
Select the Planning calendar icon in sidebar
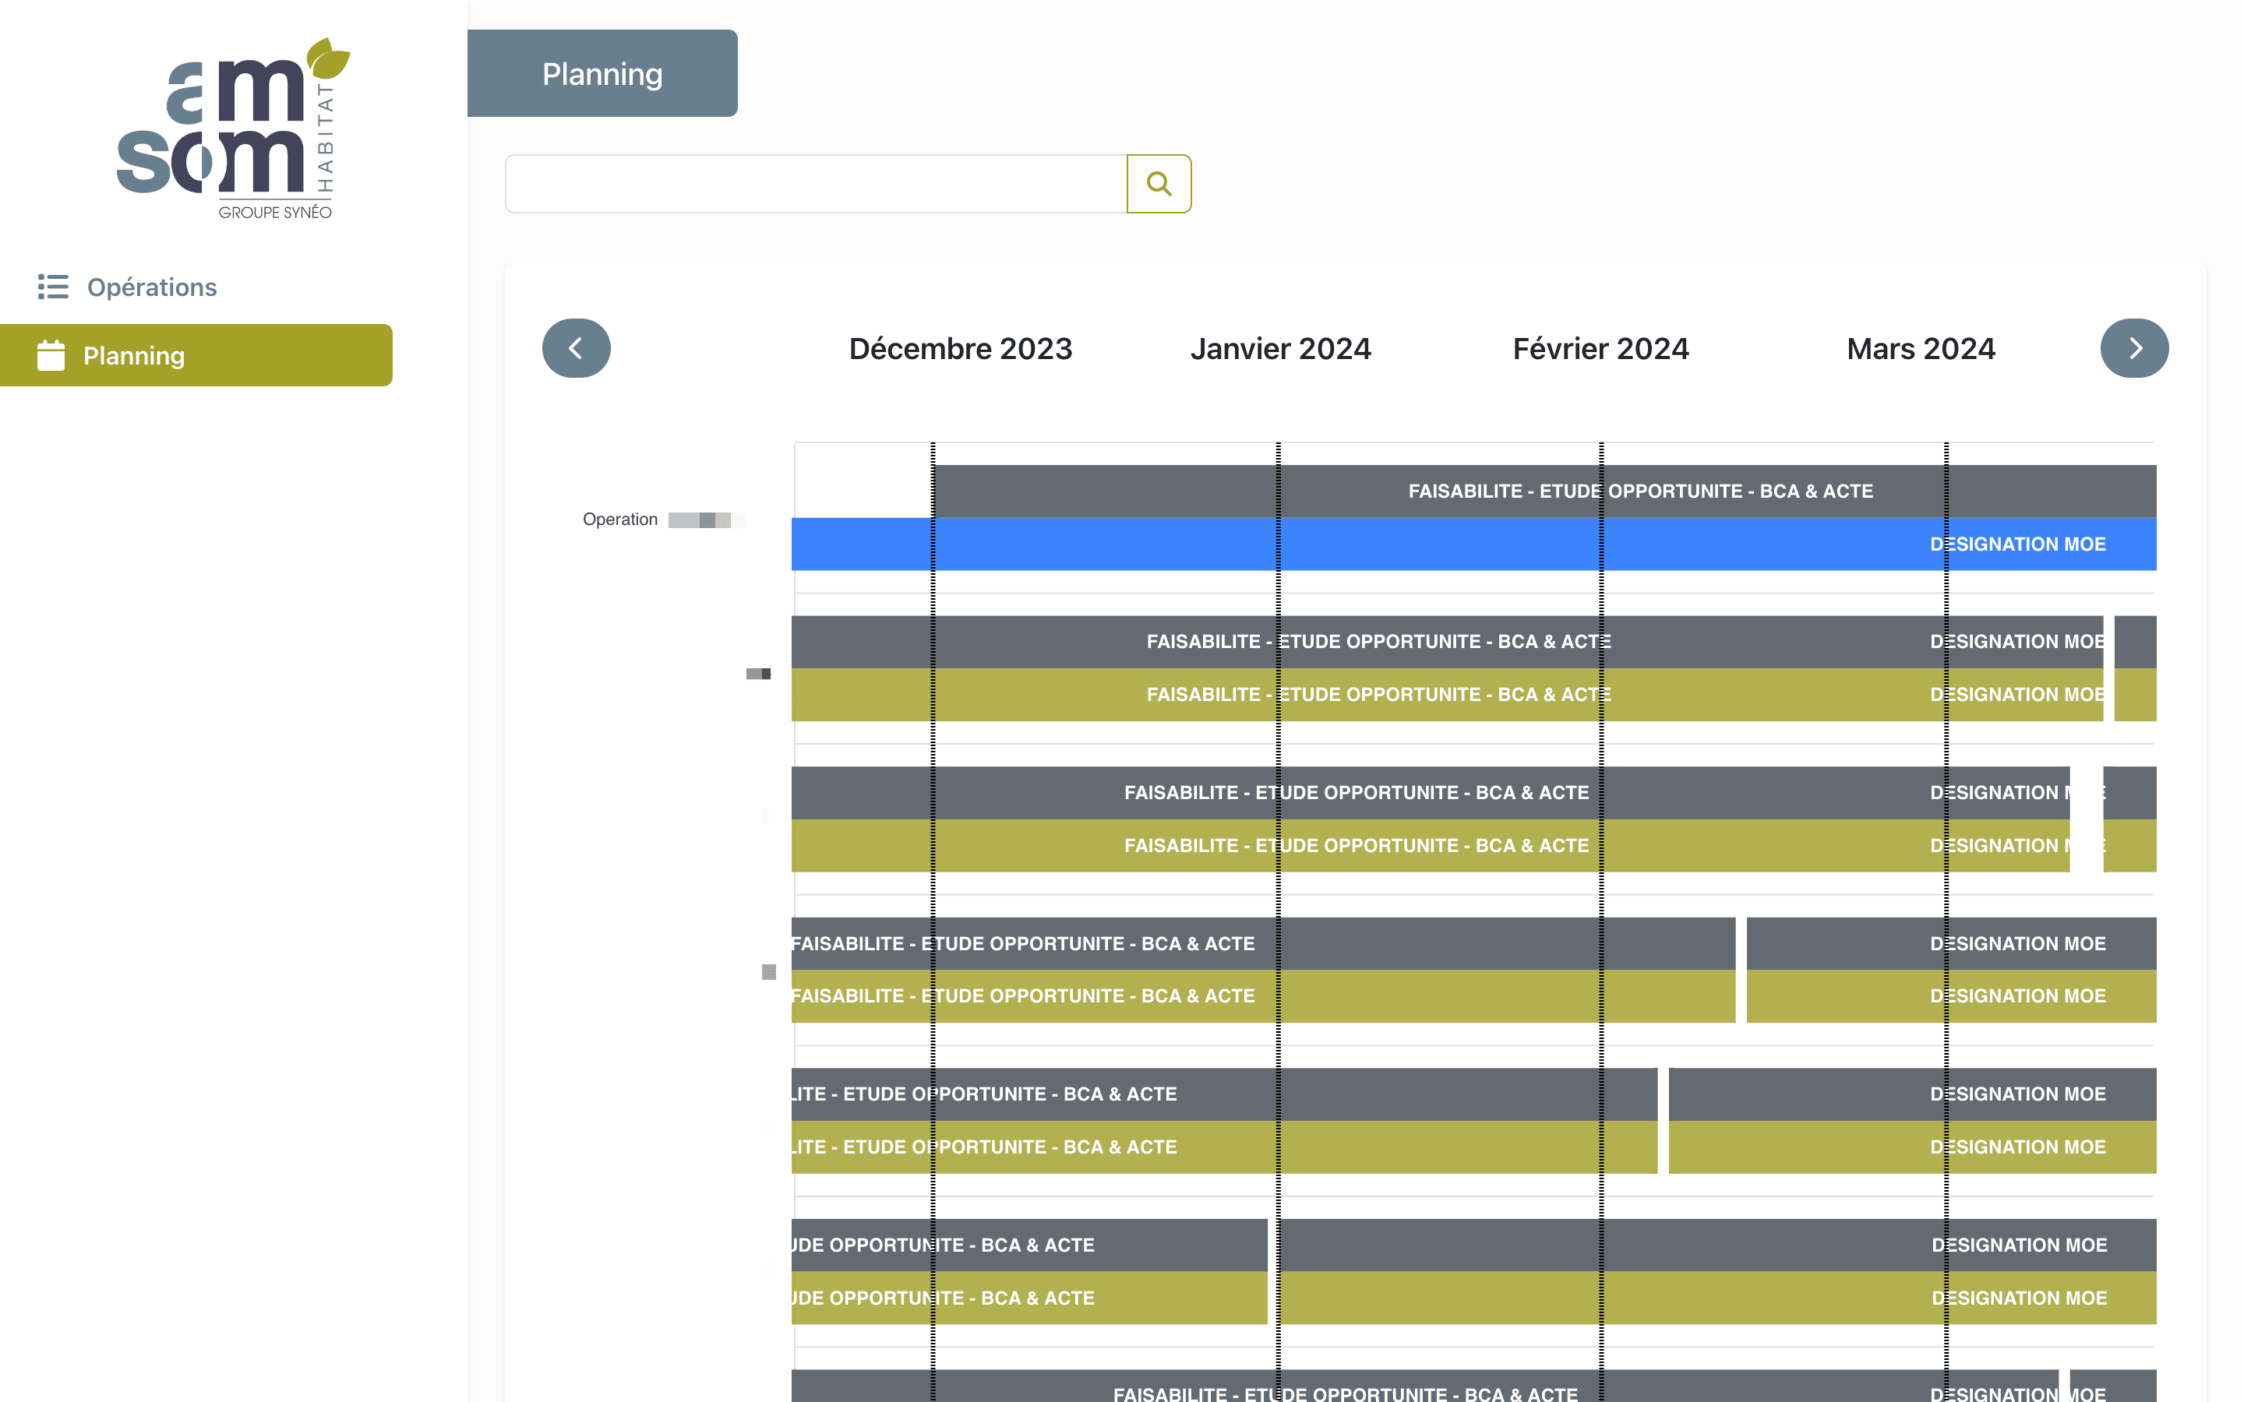[x=51, y=355]
